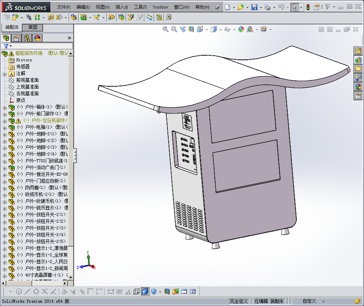Click the Zoom to Area icon
Image resolution: width=364 pixels, height=306 pixels.
174,29
